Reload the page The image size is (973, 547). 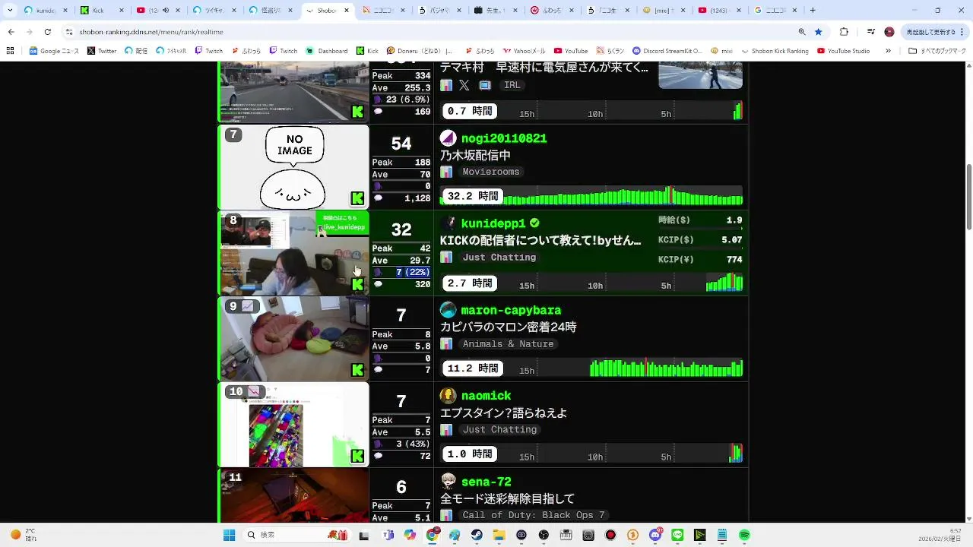click(47, 32)
